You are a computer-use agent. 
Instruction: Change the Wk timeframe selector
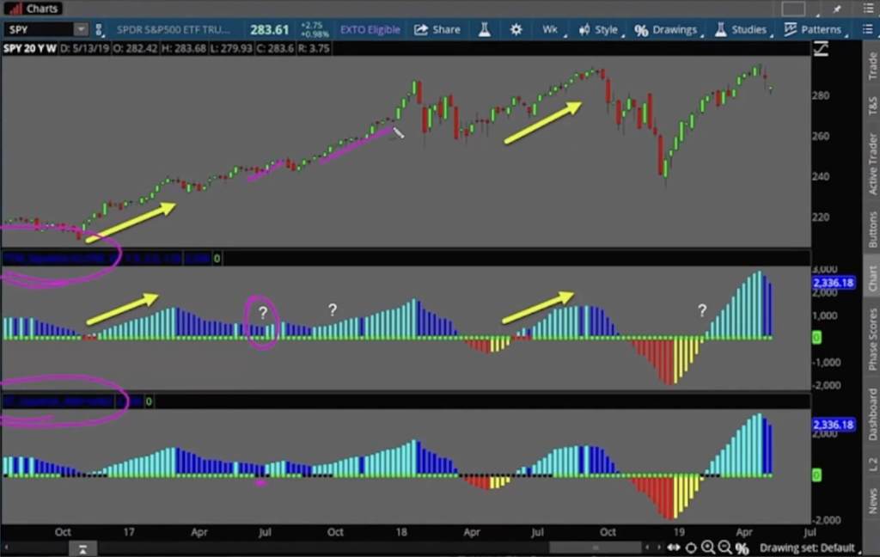click(x=551, y=30)
